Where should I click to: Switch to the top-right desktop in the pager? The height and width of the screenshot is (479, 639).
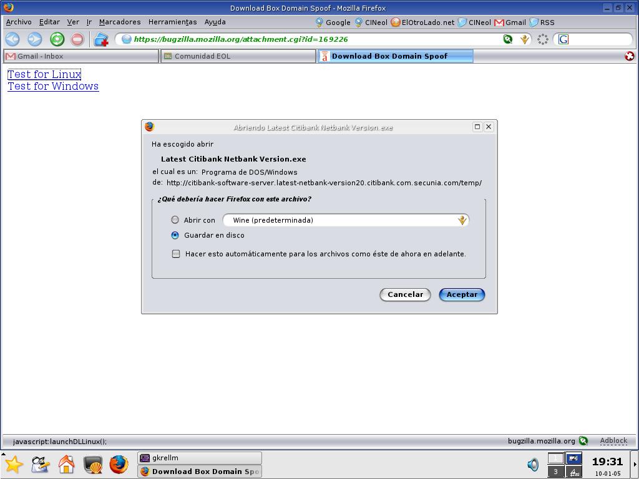tap(574, 458)
